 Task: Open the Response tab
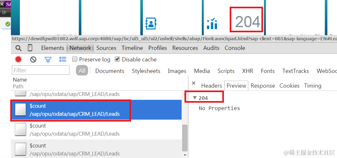pos(263,86)
